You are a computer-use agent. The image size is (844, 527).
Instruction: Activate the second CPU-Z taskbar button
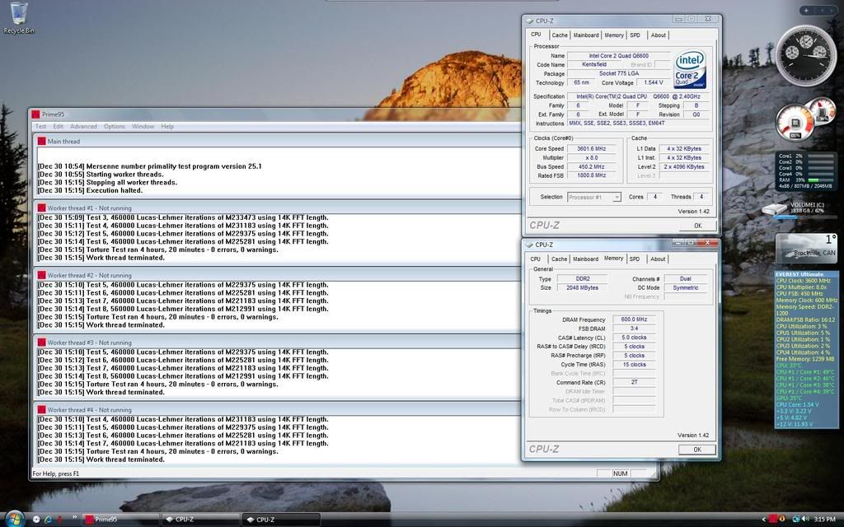click(x=280, y=520)
